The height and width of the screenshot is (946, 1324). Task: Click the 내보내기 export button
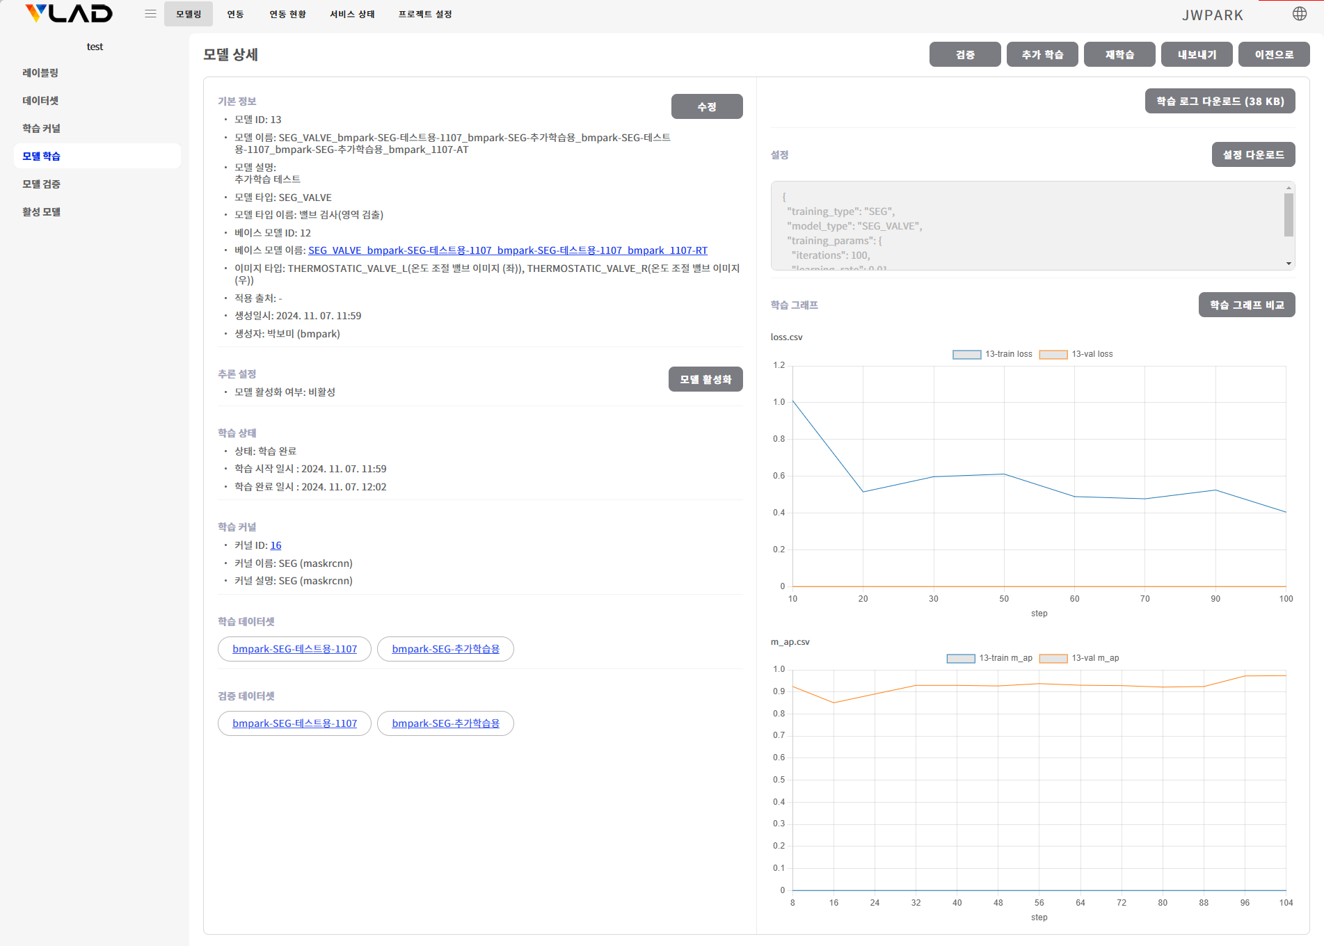pyautogui.click(x=1197, y=54)
